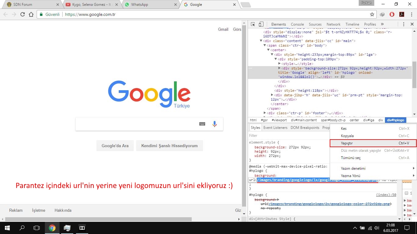Switch to the WhatsApp browser tab
This screenshot has width=417, height=234.
tap(150, 5)
